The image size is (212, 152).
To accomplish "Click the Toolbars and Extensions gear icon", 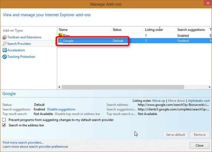I will pyautogui.click(x=5, y=37).
